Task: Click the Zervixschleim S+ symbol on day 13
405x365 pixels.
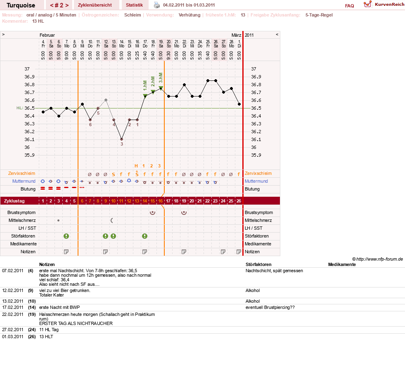Action: [137, 174]
